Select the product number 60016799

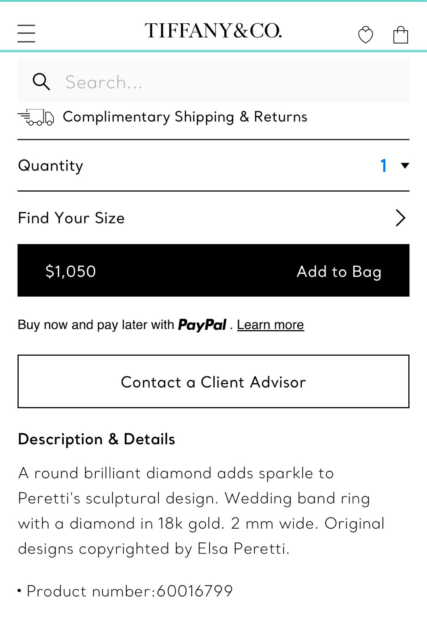[194, 591]
